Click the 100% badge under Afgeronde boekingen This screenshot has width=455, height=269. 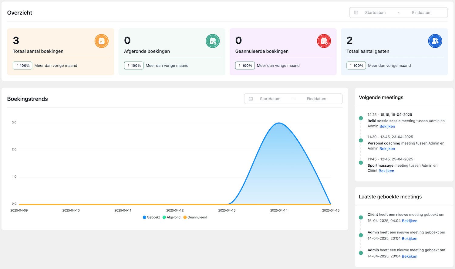134,66
